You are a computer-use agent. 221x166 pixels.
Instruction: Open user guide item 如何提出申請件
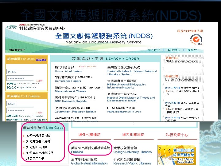point(37,147)
